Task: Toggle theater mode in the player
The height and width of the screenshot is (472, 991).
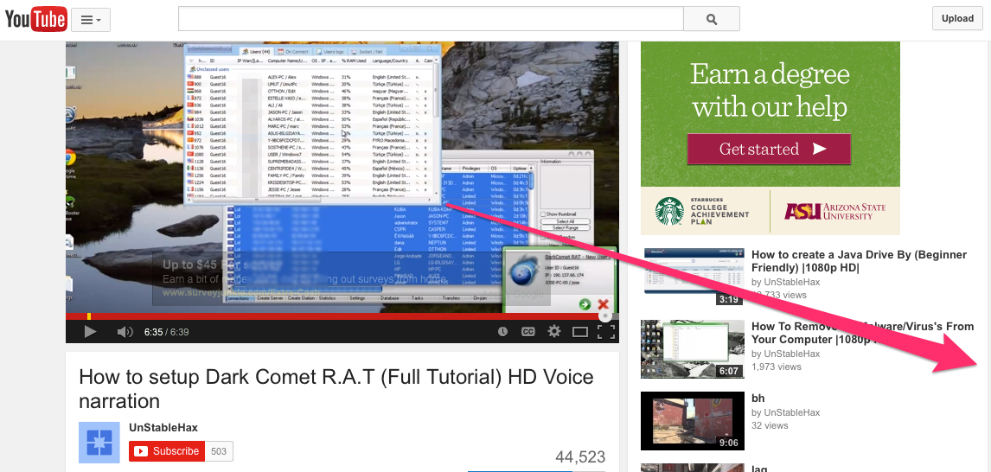Action: (580, 332)
